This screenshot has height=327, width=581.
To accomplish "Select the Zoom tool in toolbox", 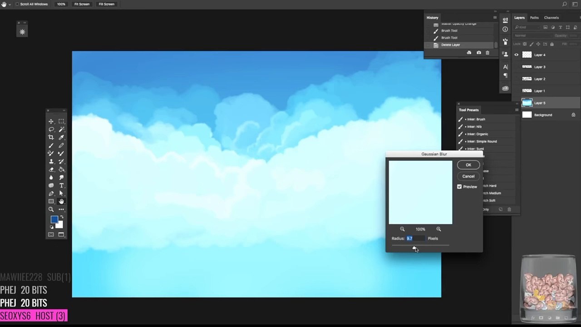I will tap(51, 209).
